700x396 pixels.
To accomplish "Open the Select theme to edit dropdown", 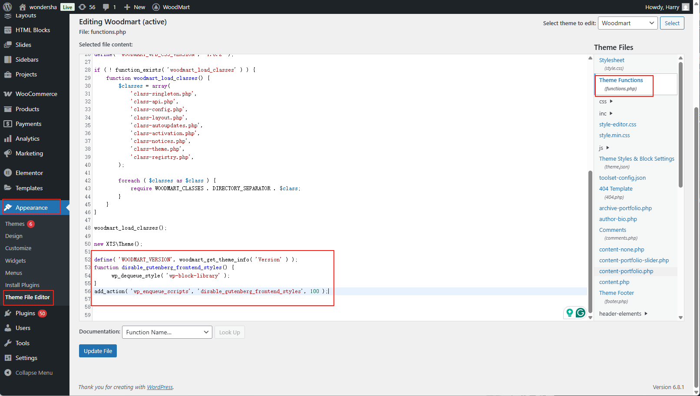I will pyautogui.click(x=627, y=23).
